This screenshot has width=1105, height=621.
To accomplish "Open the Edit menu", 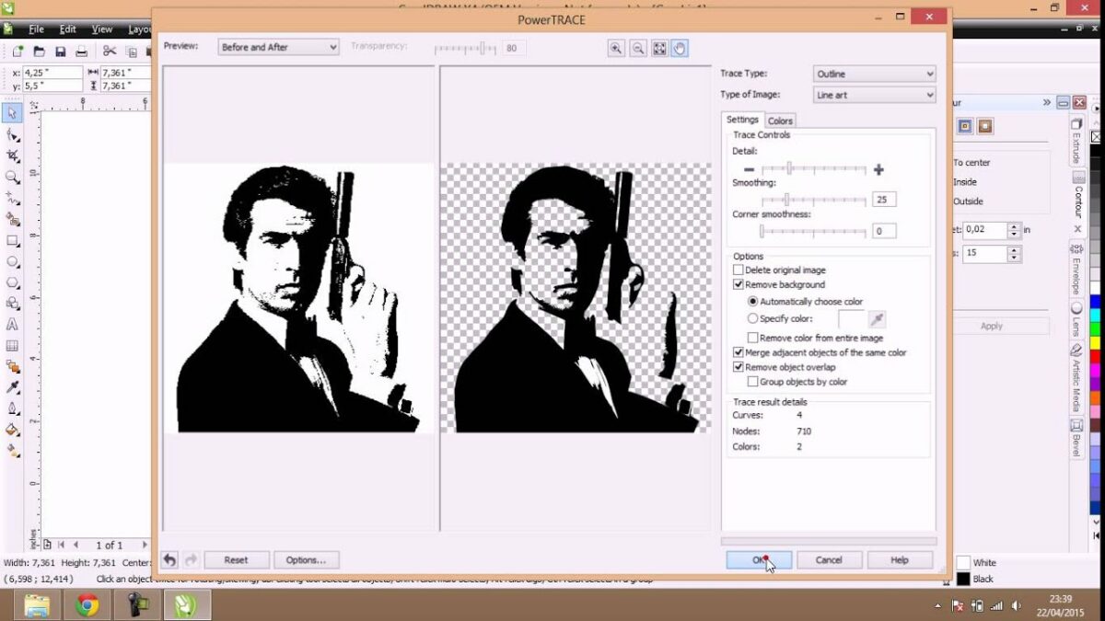I will pos(66,29).
